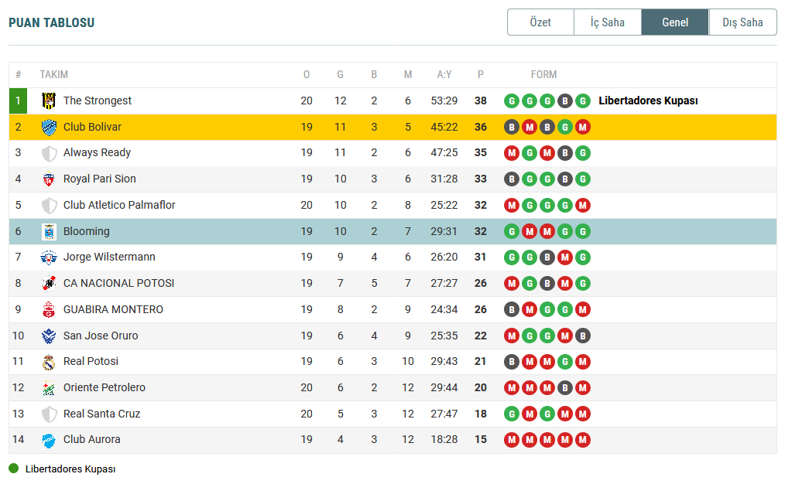Viewport: 785px width, 484px height.
Task: Open the Club Atletico Palmaflor team page
Action: pyautogui.click(x=119, y=205)
